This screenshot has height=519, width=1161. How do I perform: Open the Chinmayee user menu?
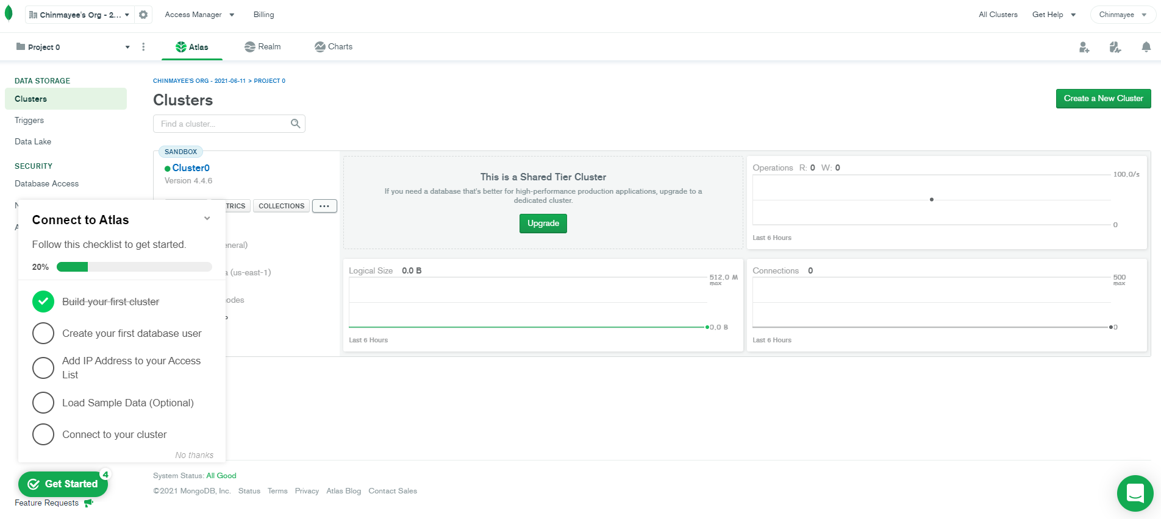pyautogui.click(x=1123, y=15)
